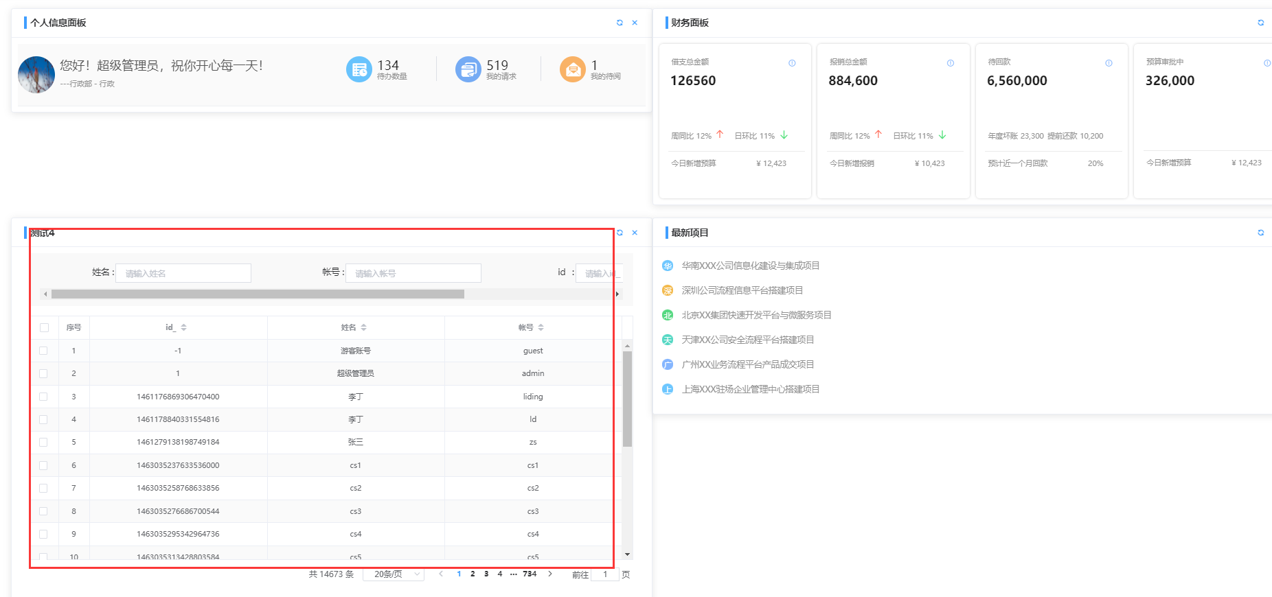Viewport: 1272px width, 597px height.
Task: Refresh the finance panel
Action: pos(1260,23)
